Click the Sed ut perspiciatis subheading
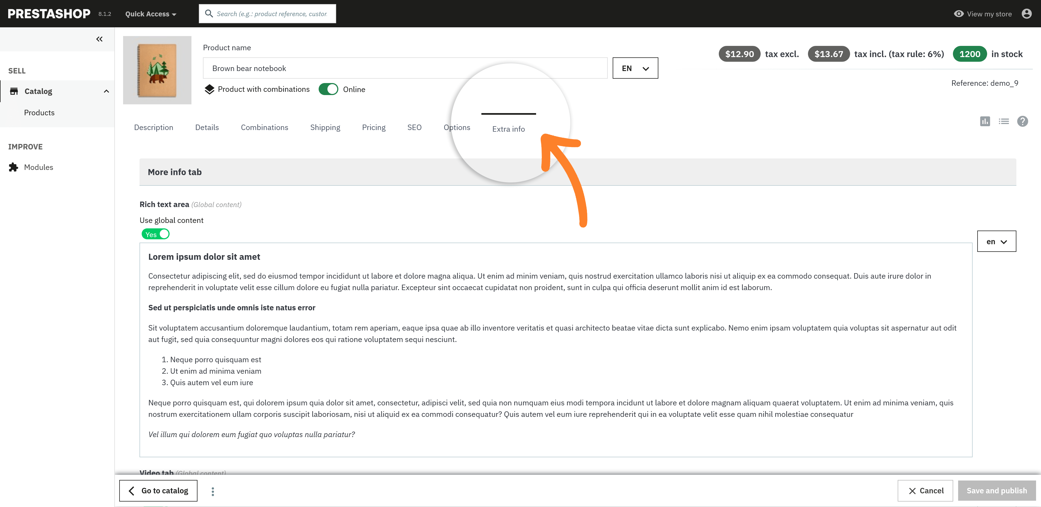This screenshot has height=507, width=1041. point(232,308)
